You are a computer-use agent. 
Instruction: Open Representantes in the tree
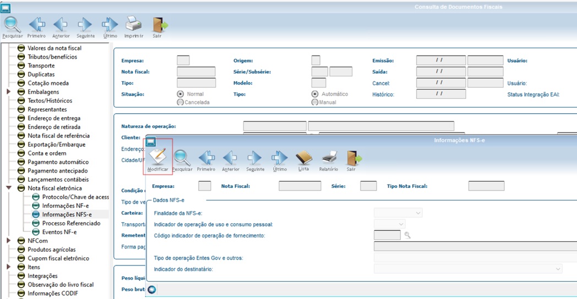(47, 109)
